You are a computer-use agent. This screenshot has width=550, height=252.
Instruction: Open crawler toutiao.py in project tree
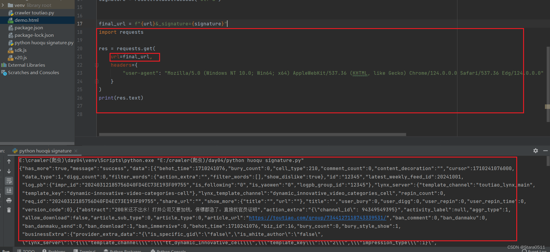click(x=34, y=13)
